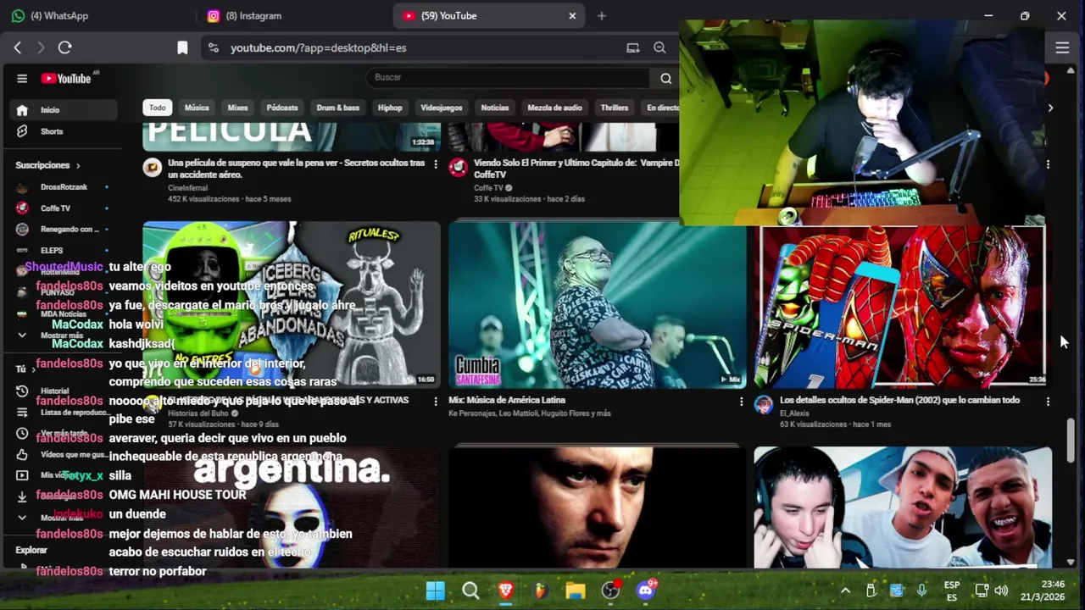This screenshot has width=1085, height=610.
Task: Select the Mixes filter chip
Action: click(x=238, y=108)
